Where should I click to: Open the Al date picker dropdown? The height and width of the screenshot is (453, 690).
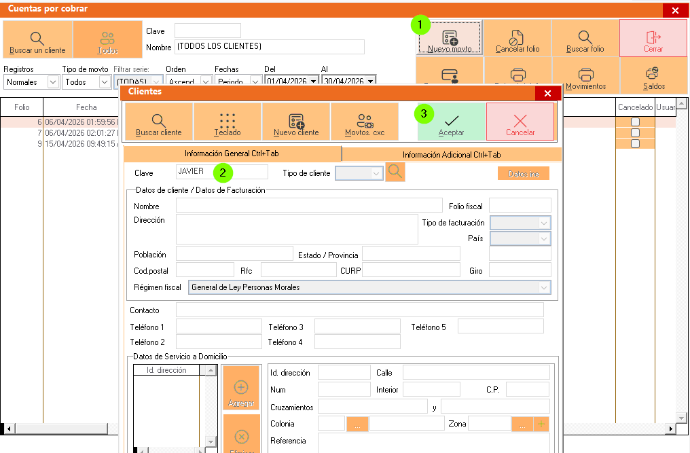click(371, 81)
